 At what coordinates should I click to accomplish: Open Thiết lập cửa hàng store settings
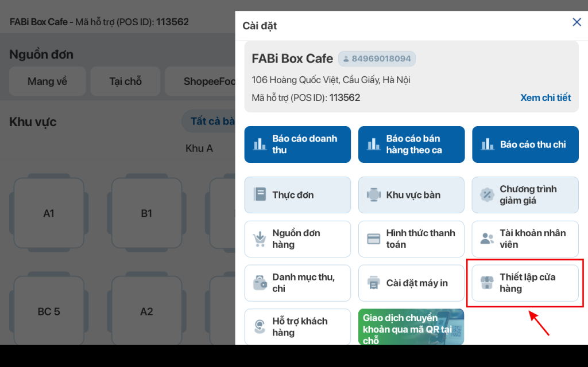point(525,283)
